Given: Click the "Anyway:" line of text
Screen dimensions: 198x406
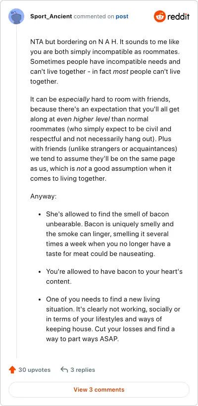Looking at the screenshot, I should (43, 196).
